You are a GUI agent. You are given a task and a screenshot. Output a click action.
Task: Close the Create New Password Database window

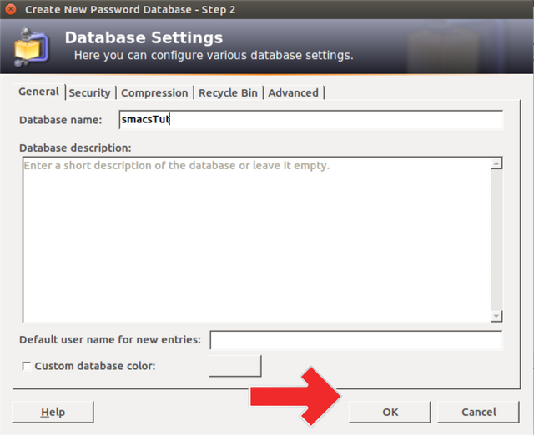click(9, 9)
